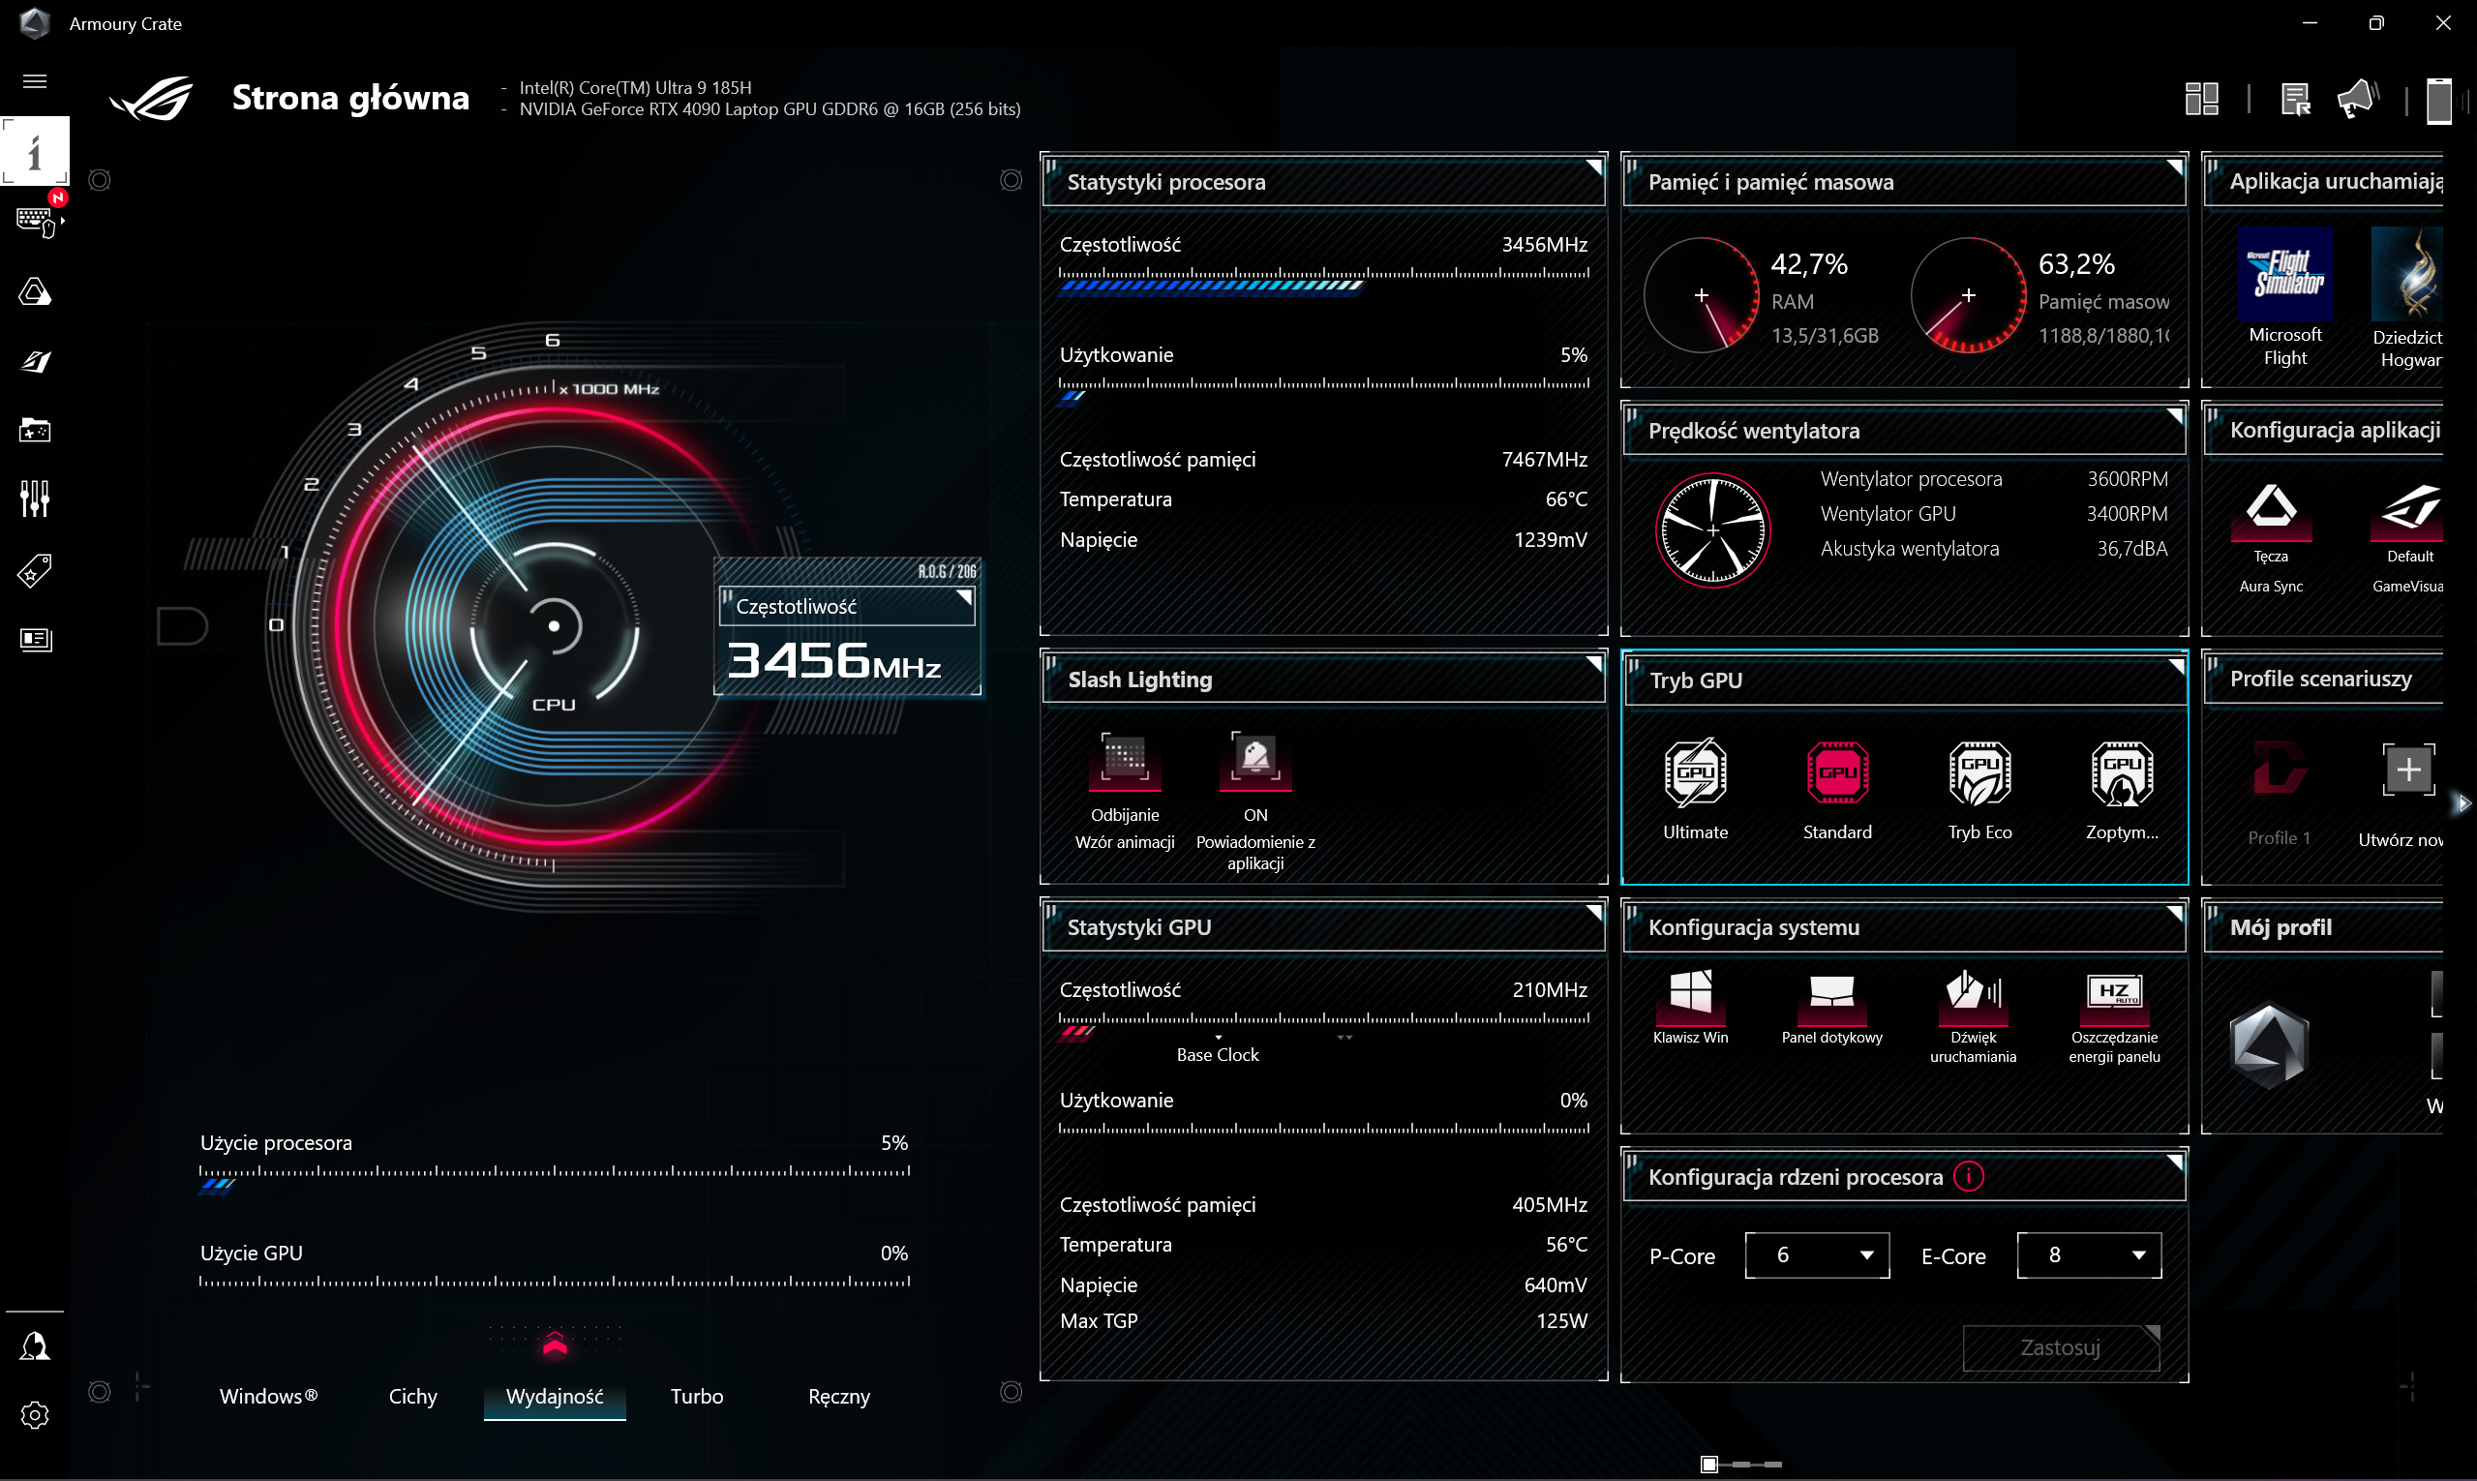
Task: Switch to Turbo operating mode
Action: [697, 1396]
